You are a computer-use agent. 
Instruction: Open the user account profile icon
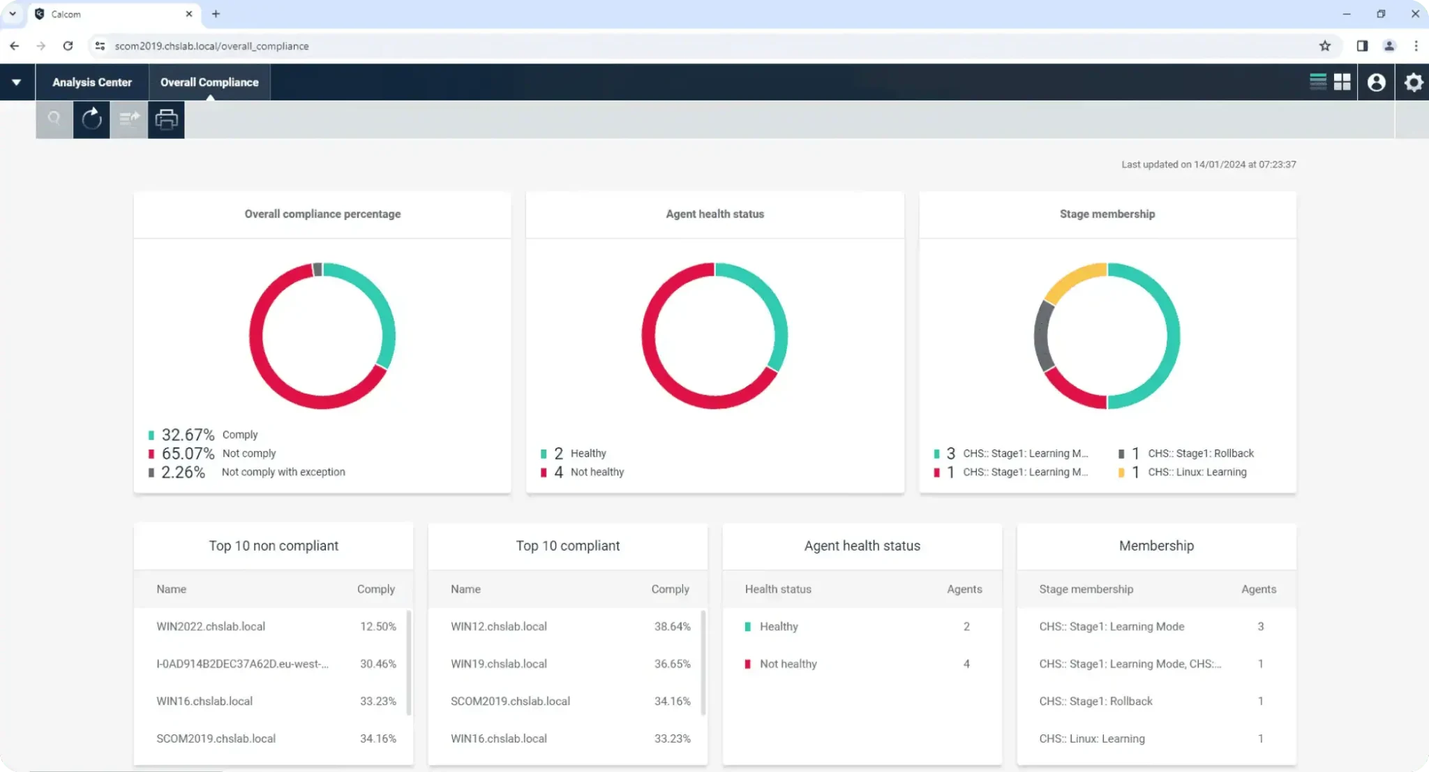(x=1376, y=82)
